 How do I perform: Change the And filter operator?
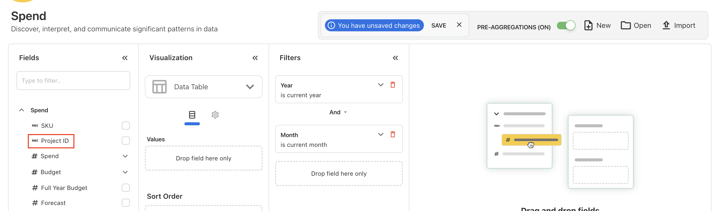pos(338,112)
